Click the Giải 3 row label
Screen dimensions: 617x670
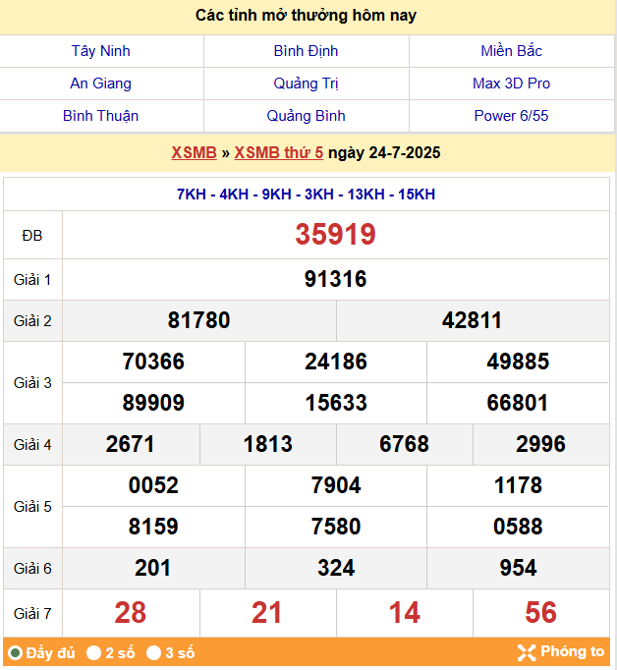tap(32, 383)
